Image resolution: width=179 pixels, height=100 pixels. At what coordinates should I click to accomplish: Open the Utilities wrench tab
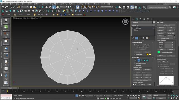click(152, 19)
